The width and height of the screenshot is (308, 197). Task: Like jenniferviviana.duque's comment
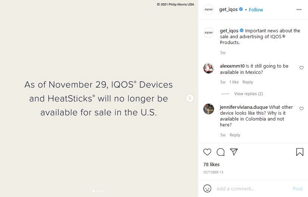(301, 109)
